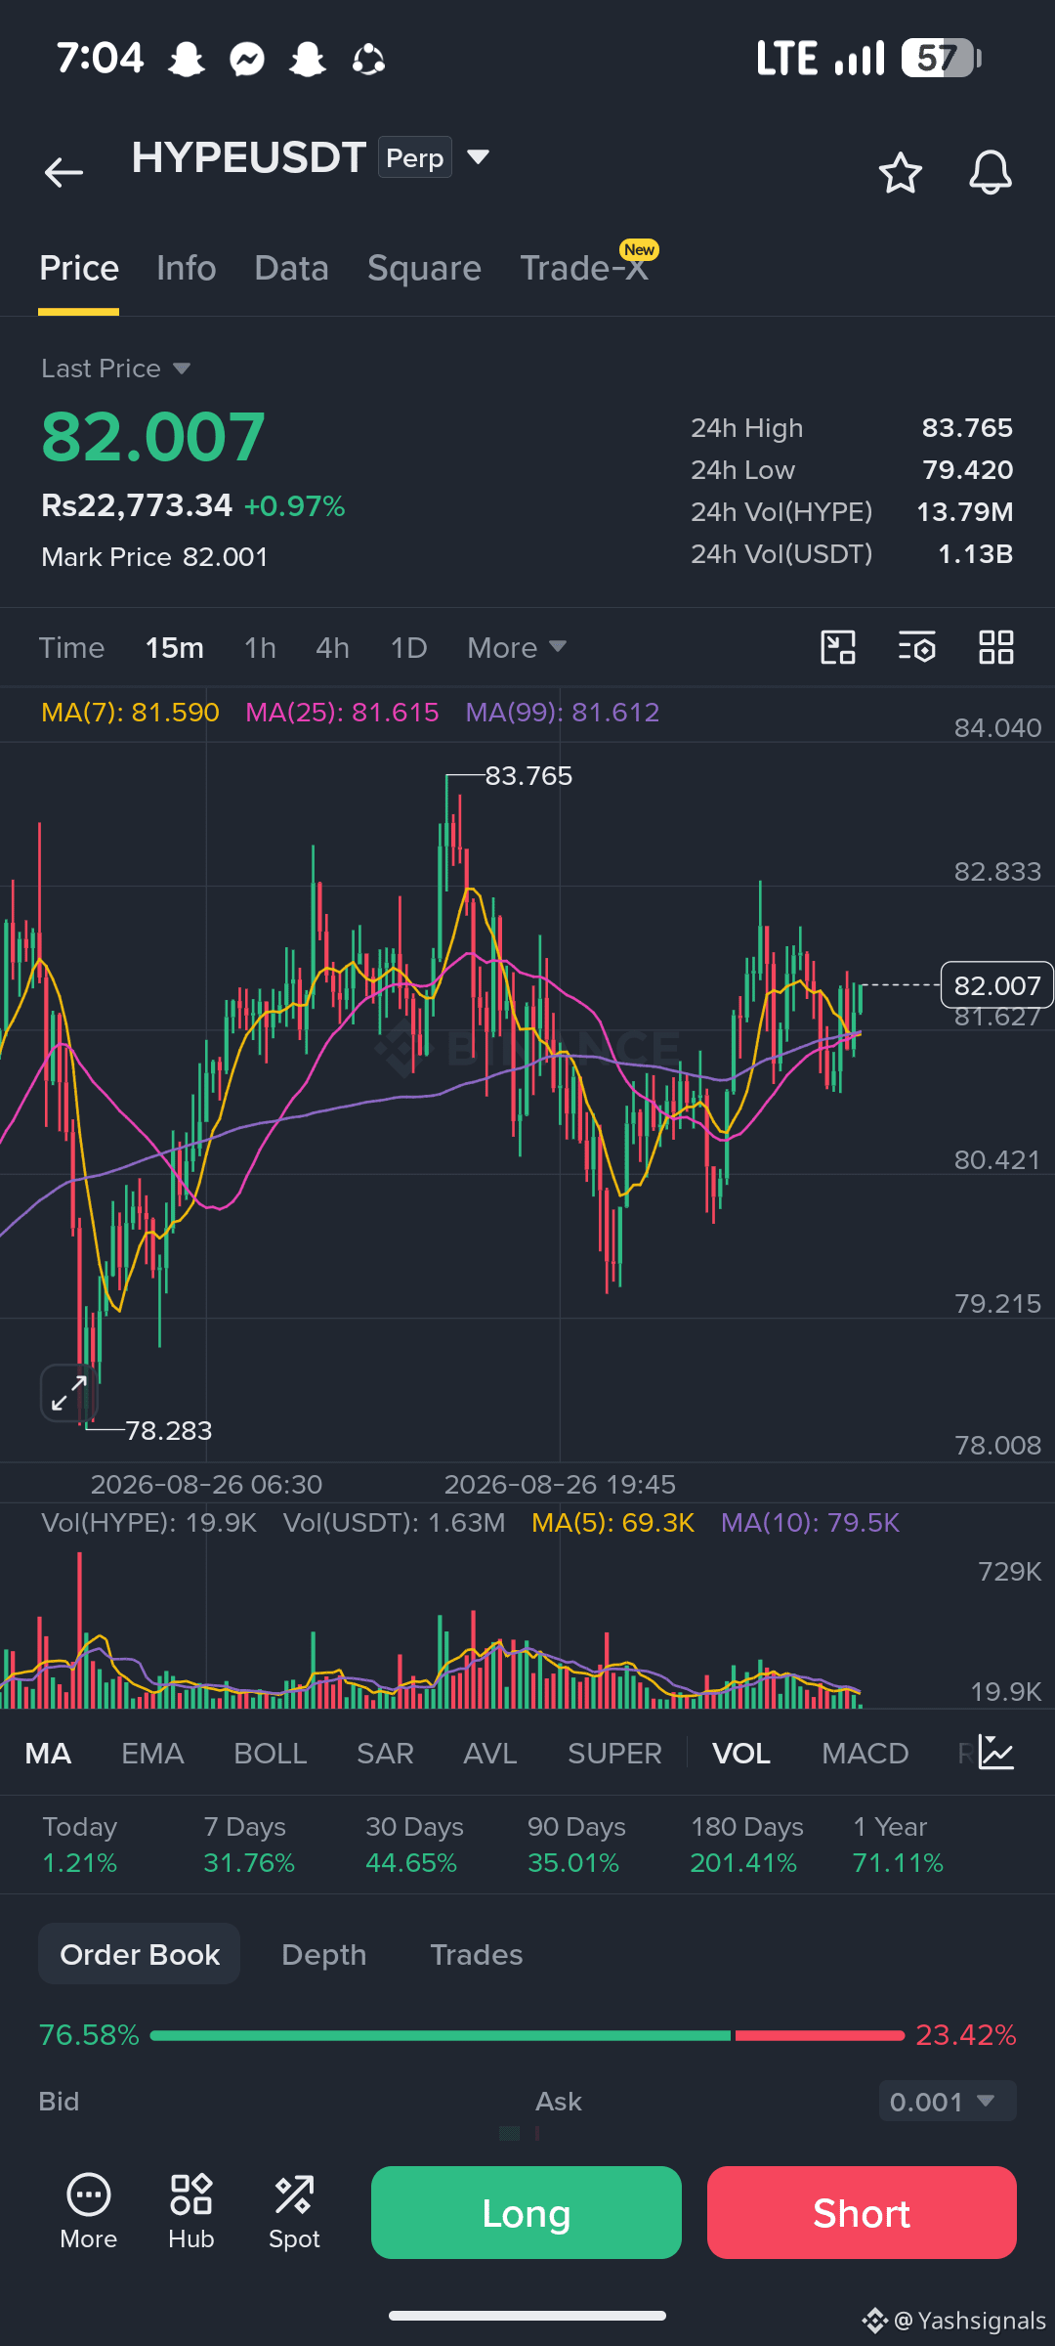This screenshot has width=1055, height=2346.
Task: Open the Square tab
Action: (x=424, y=268)
